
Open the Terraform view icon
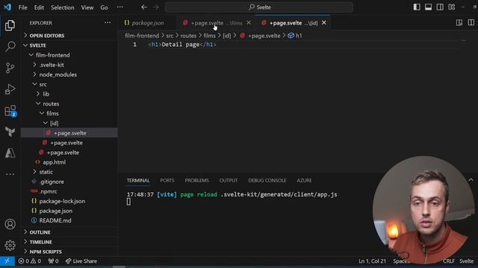(x=10, y=132)
